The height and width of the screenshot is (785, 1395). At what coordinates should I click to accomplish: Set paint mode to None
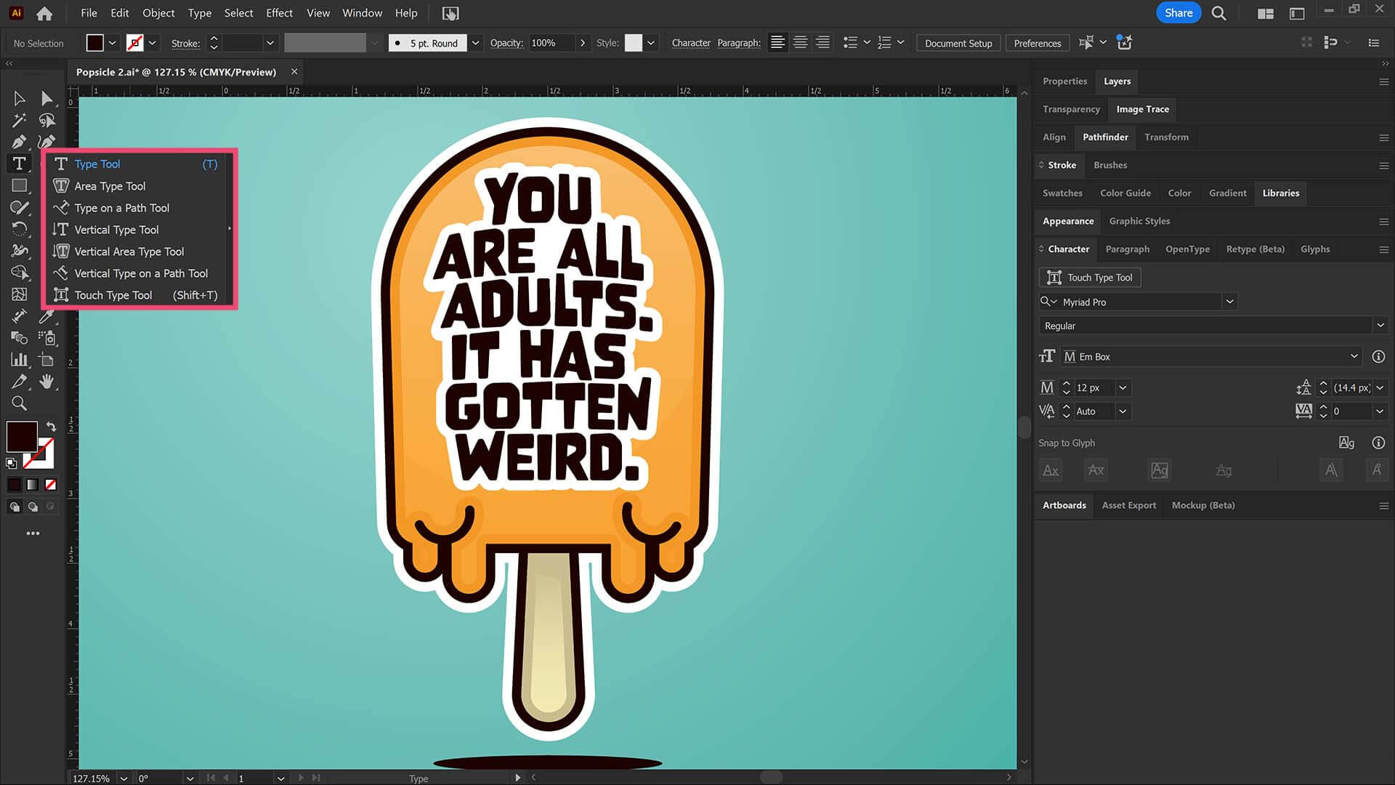(51, 484)
